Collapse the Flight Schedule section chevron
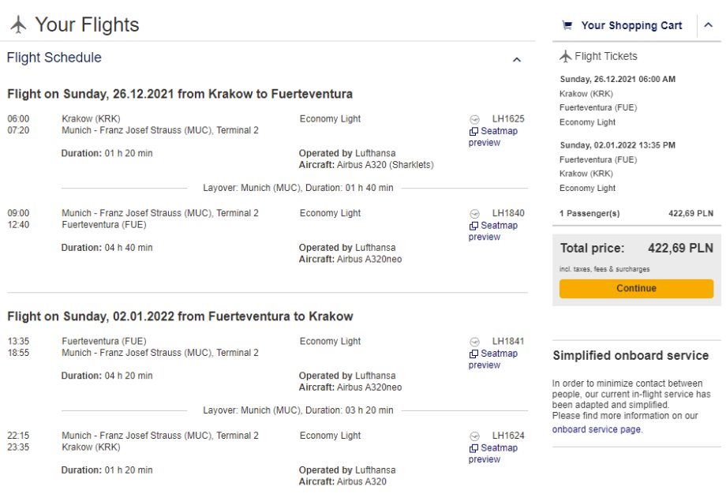The width and height of the screenshot is (726, 494). (x=517, y=59)
